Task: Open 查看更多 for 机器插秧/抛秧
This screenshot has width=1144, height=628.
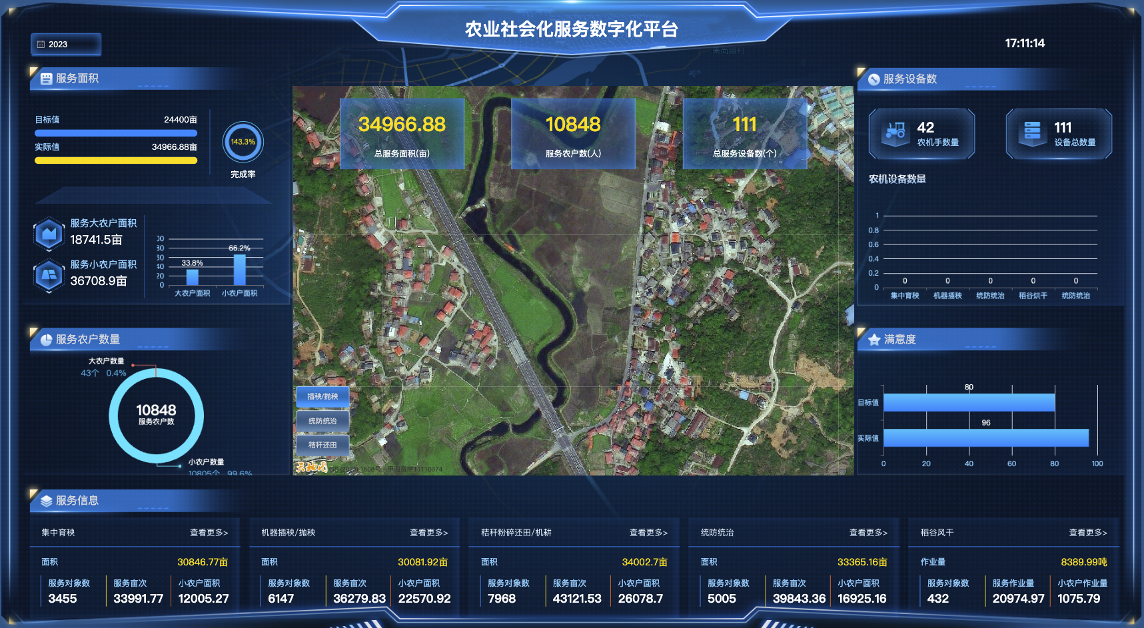Action: [428, 533]
